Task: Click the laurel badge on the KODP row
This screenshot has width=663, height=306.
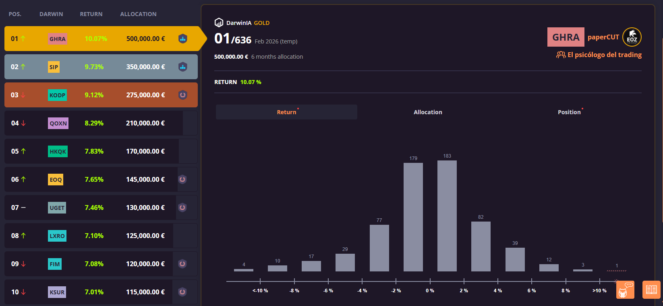Action: 183,95
